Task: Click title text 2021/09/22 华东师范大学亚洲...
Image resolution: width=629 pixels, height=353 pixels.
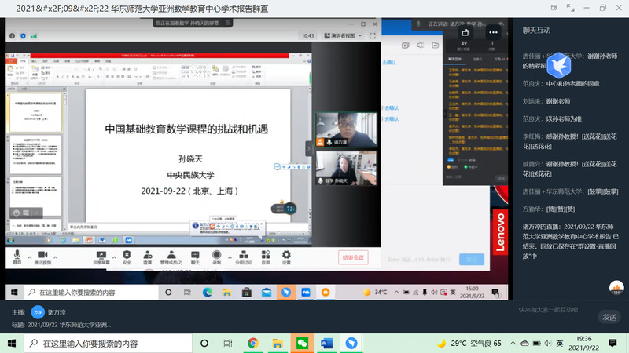Action: (x=69, y=325)
